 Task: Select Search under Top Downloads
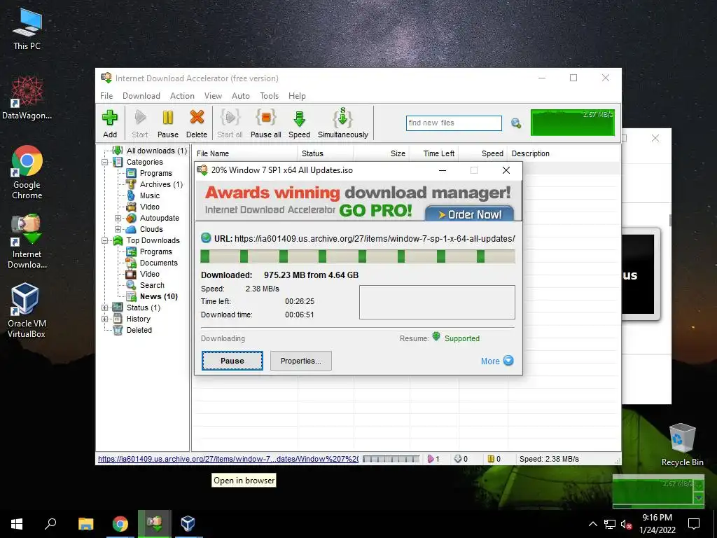pyautogui.click(x=152, y=285)
